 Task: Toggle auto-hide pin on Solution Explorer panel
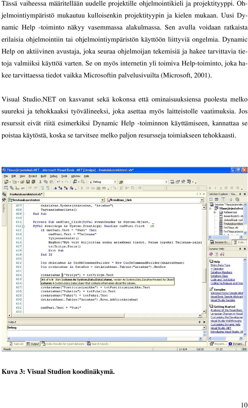(240, 194)
